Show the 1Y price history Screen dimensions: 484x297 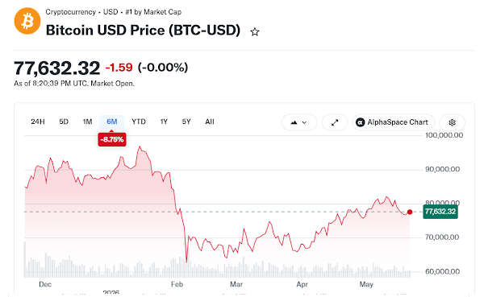pos(164,122)
